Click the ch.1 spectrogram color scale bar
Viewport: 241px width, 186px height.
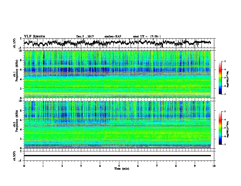220,78
